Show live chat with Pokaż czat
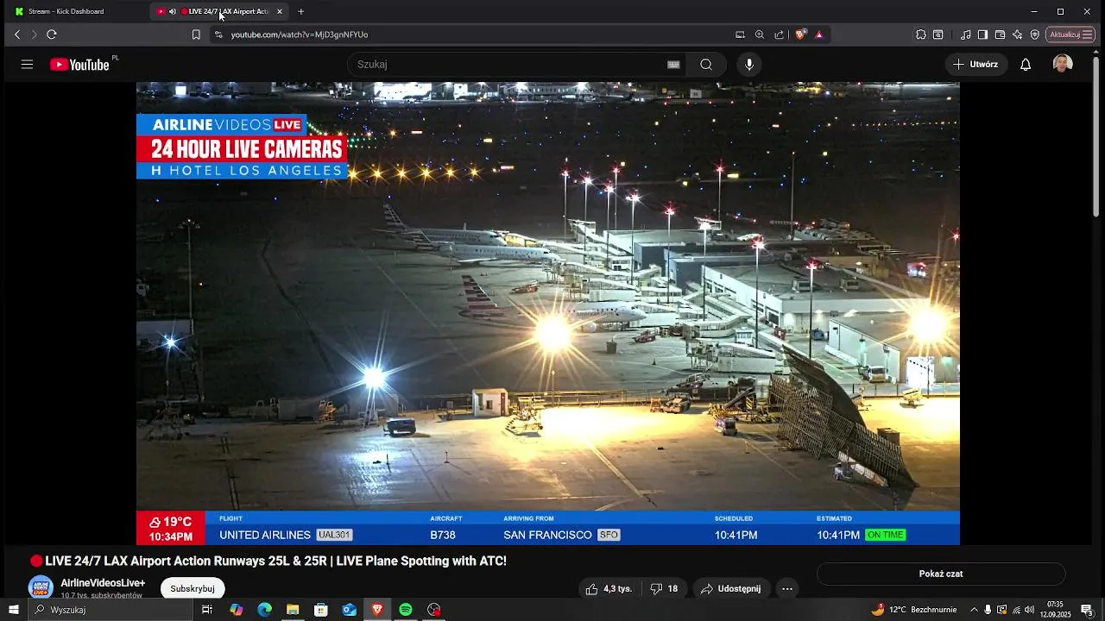1105x621 pixels. pyautogui.click(x=941, y=574)
